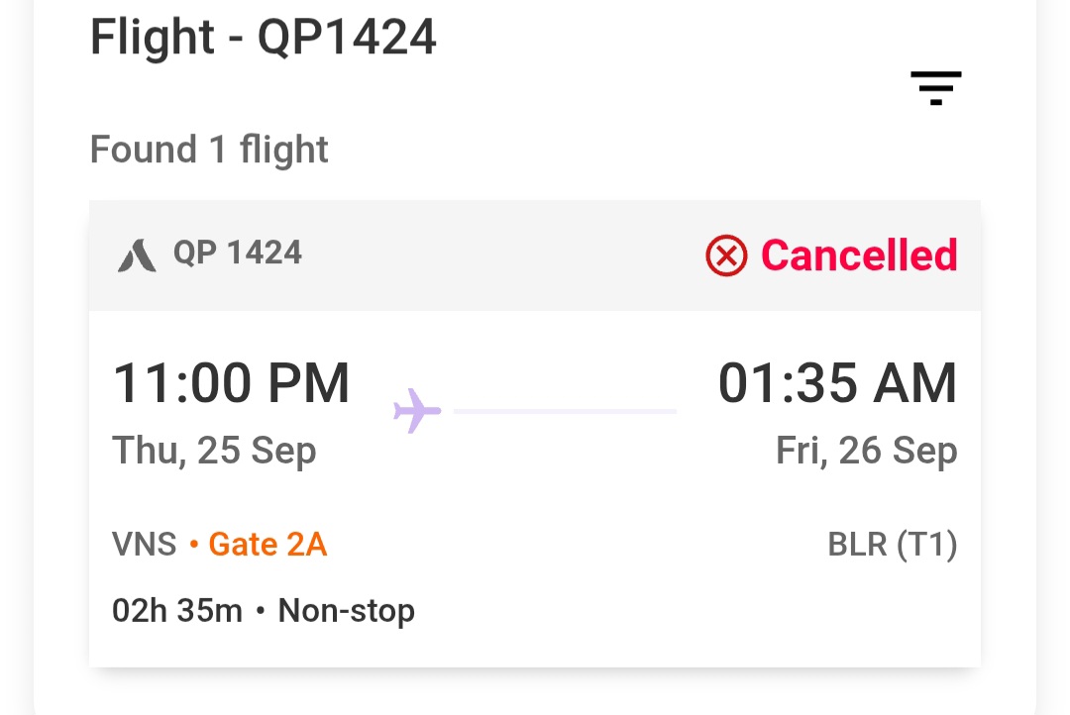The height and width of the screenshot is (715, 1070).
Task: Expand the flight route progress line
Action: pyautogui.click(x=565, y=410)
